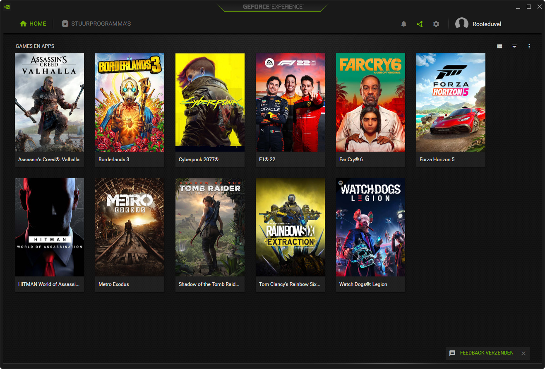
Task: Click the Feedback verzenden button
Action: (x=487, y=353)
